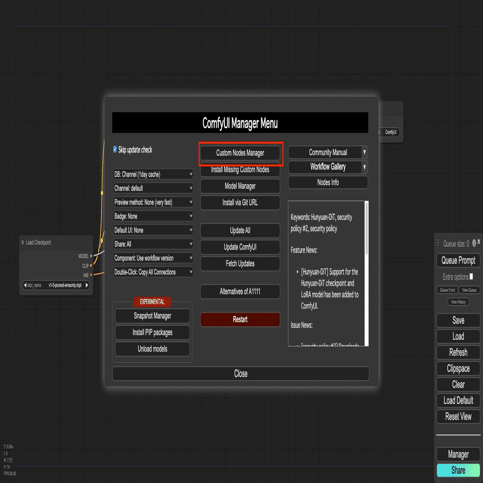Click the CLIP output socket
The image size is (483, 483).
coord(91,265)
